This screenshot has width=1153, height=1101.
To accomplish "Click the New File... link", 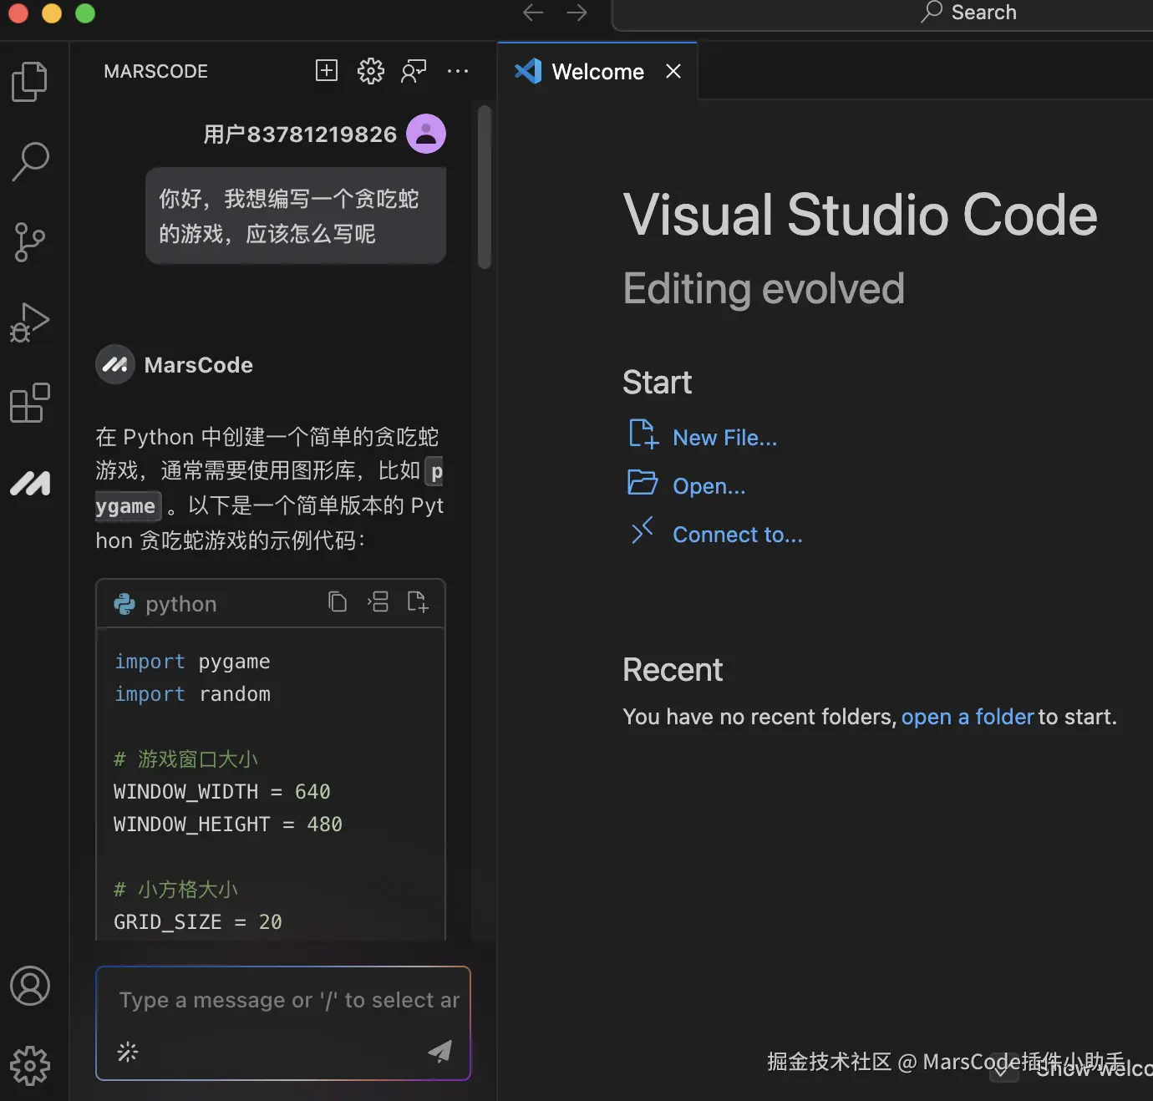I will point(724,438).
